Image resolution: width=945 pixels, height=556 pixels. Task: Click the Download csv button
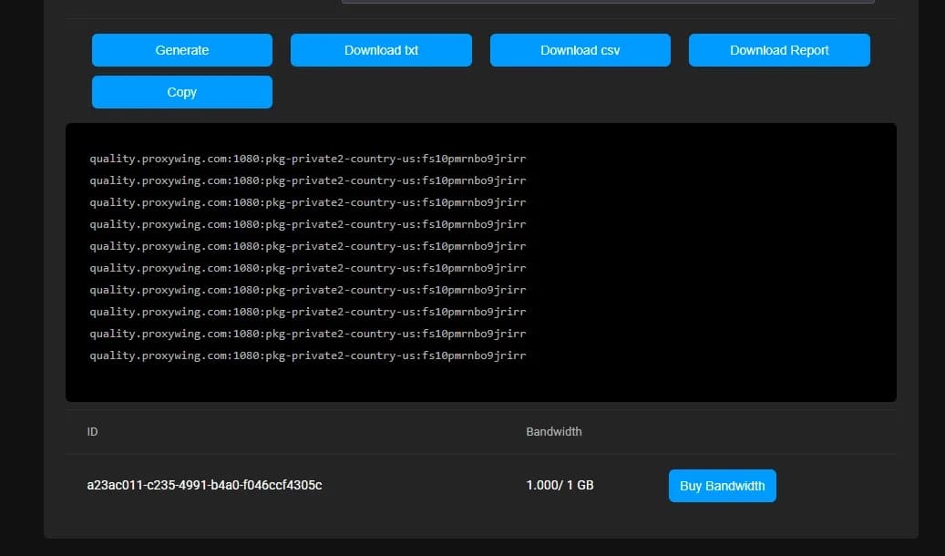click(580, 51)
